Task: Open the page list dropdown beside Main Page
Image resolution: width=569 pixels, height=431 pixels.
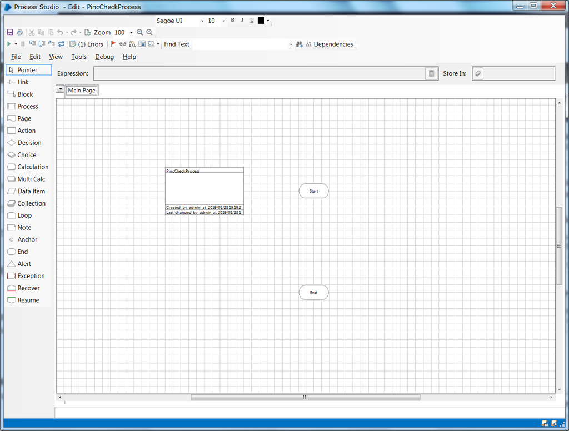Action: click(x=60, y=89)
